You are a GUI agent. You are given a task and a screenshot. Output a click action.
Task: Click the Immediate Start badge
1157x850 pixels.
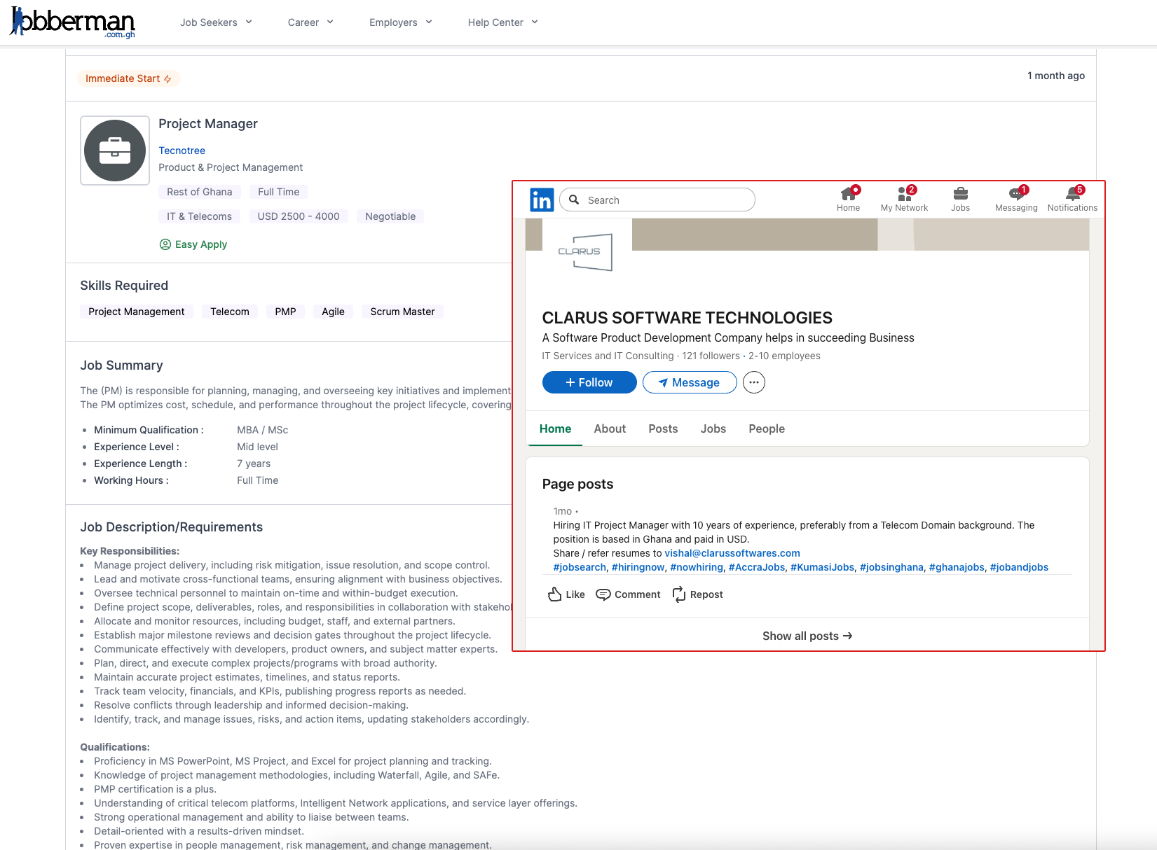click(x=128, y=78)
